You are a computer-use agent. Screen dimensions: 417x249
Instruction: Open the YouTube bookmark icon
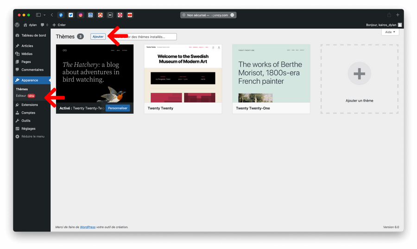coord(130,15)
